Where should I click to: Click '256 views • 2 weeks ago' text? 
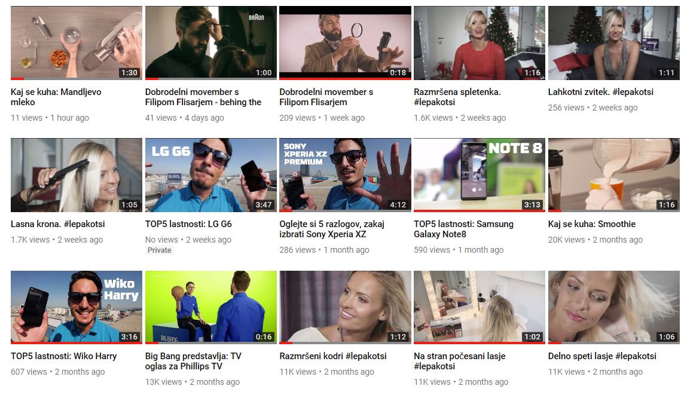pos(593,108)
